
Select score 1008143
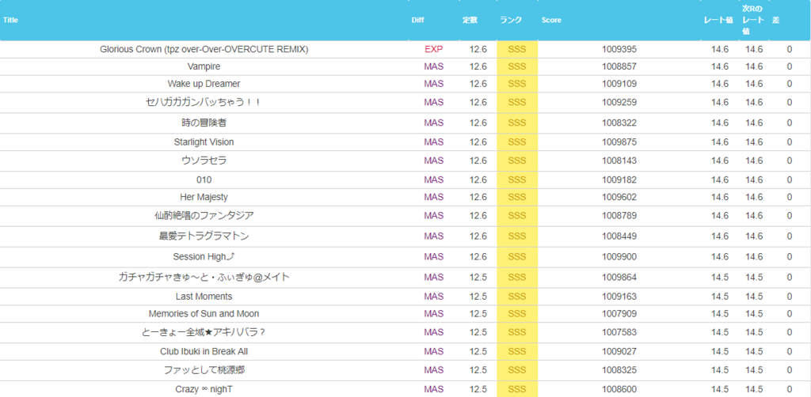[x=619, y=161]
